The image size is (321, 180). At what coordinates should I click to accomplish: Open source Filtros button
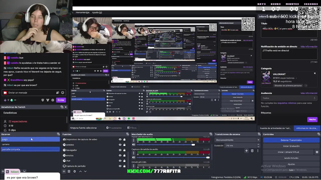[x=132, y=128]
